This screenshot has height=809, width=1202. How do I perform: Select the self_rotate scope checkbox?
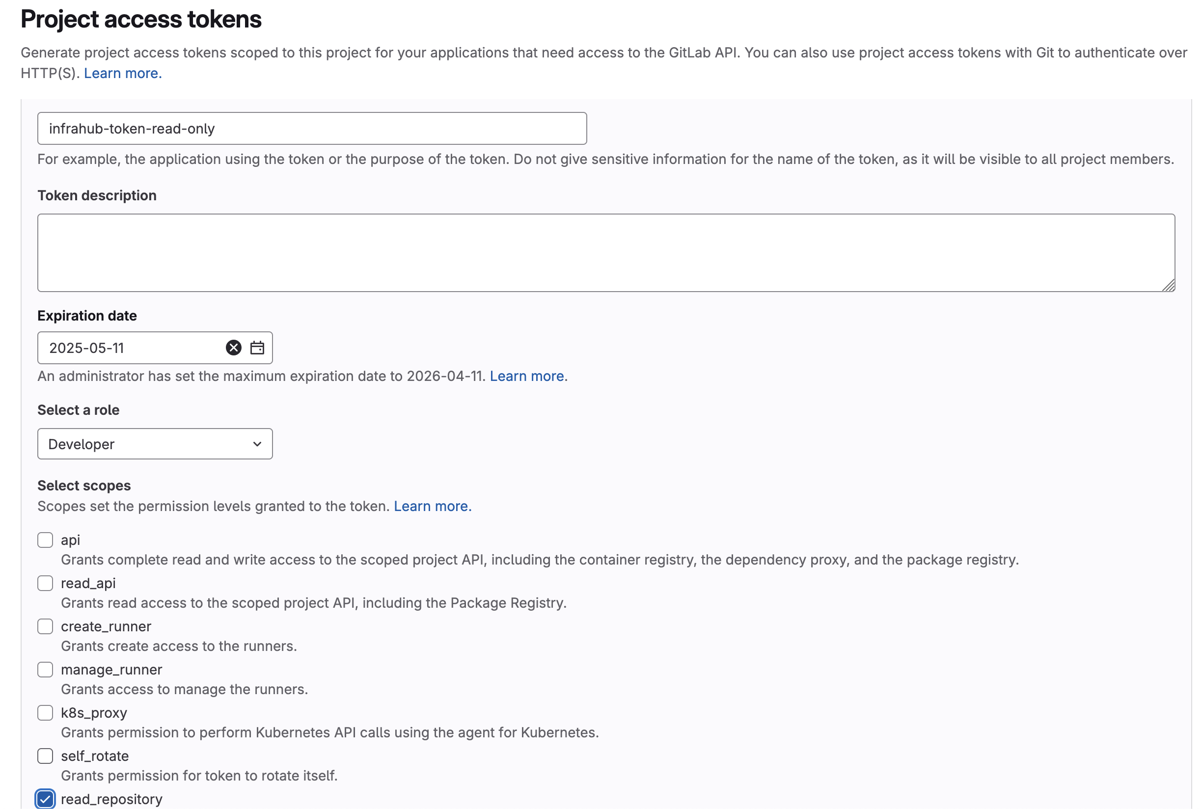pyautogui.click(x=45, y=756)
